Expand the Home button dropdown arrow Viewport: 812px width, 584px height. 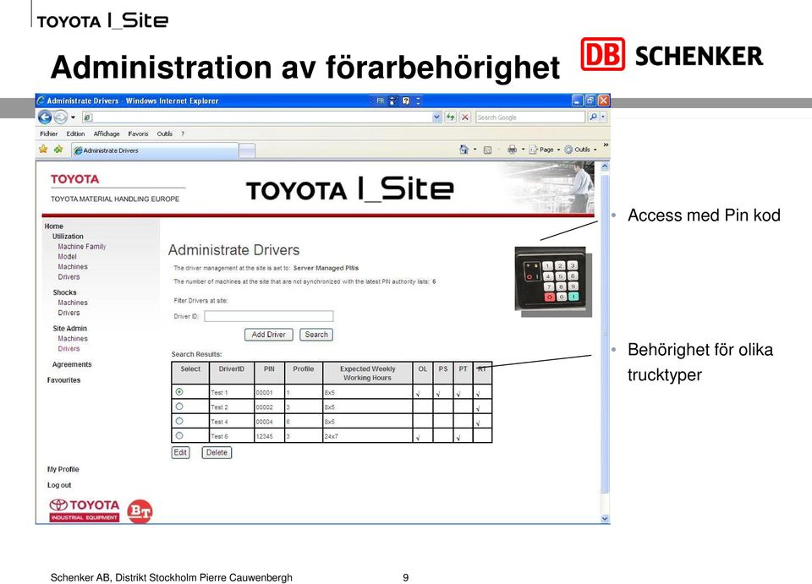475,150
